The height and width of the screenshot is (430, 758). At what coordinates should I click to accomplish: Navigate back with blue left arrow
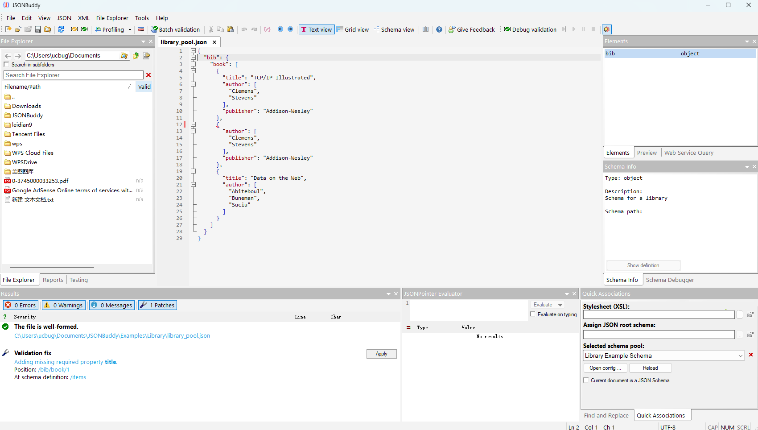(280, 29)
